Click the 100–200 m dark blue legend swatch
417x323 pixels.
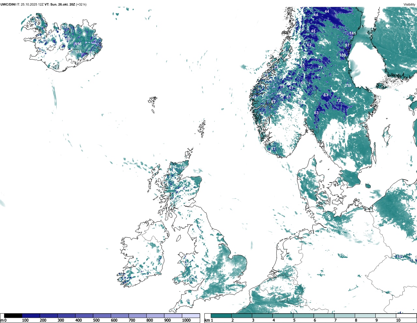click(x=31, y=316)
